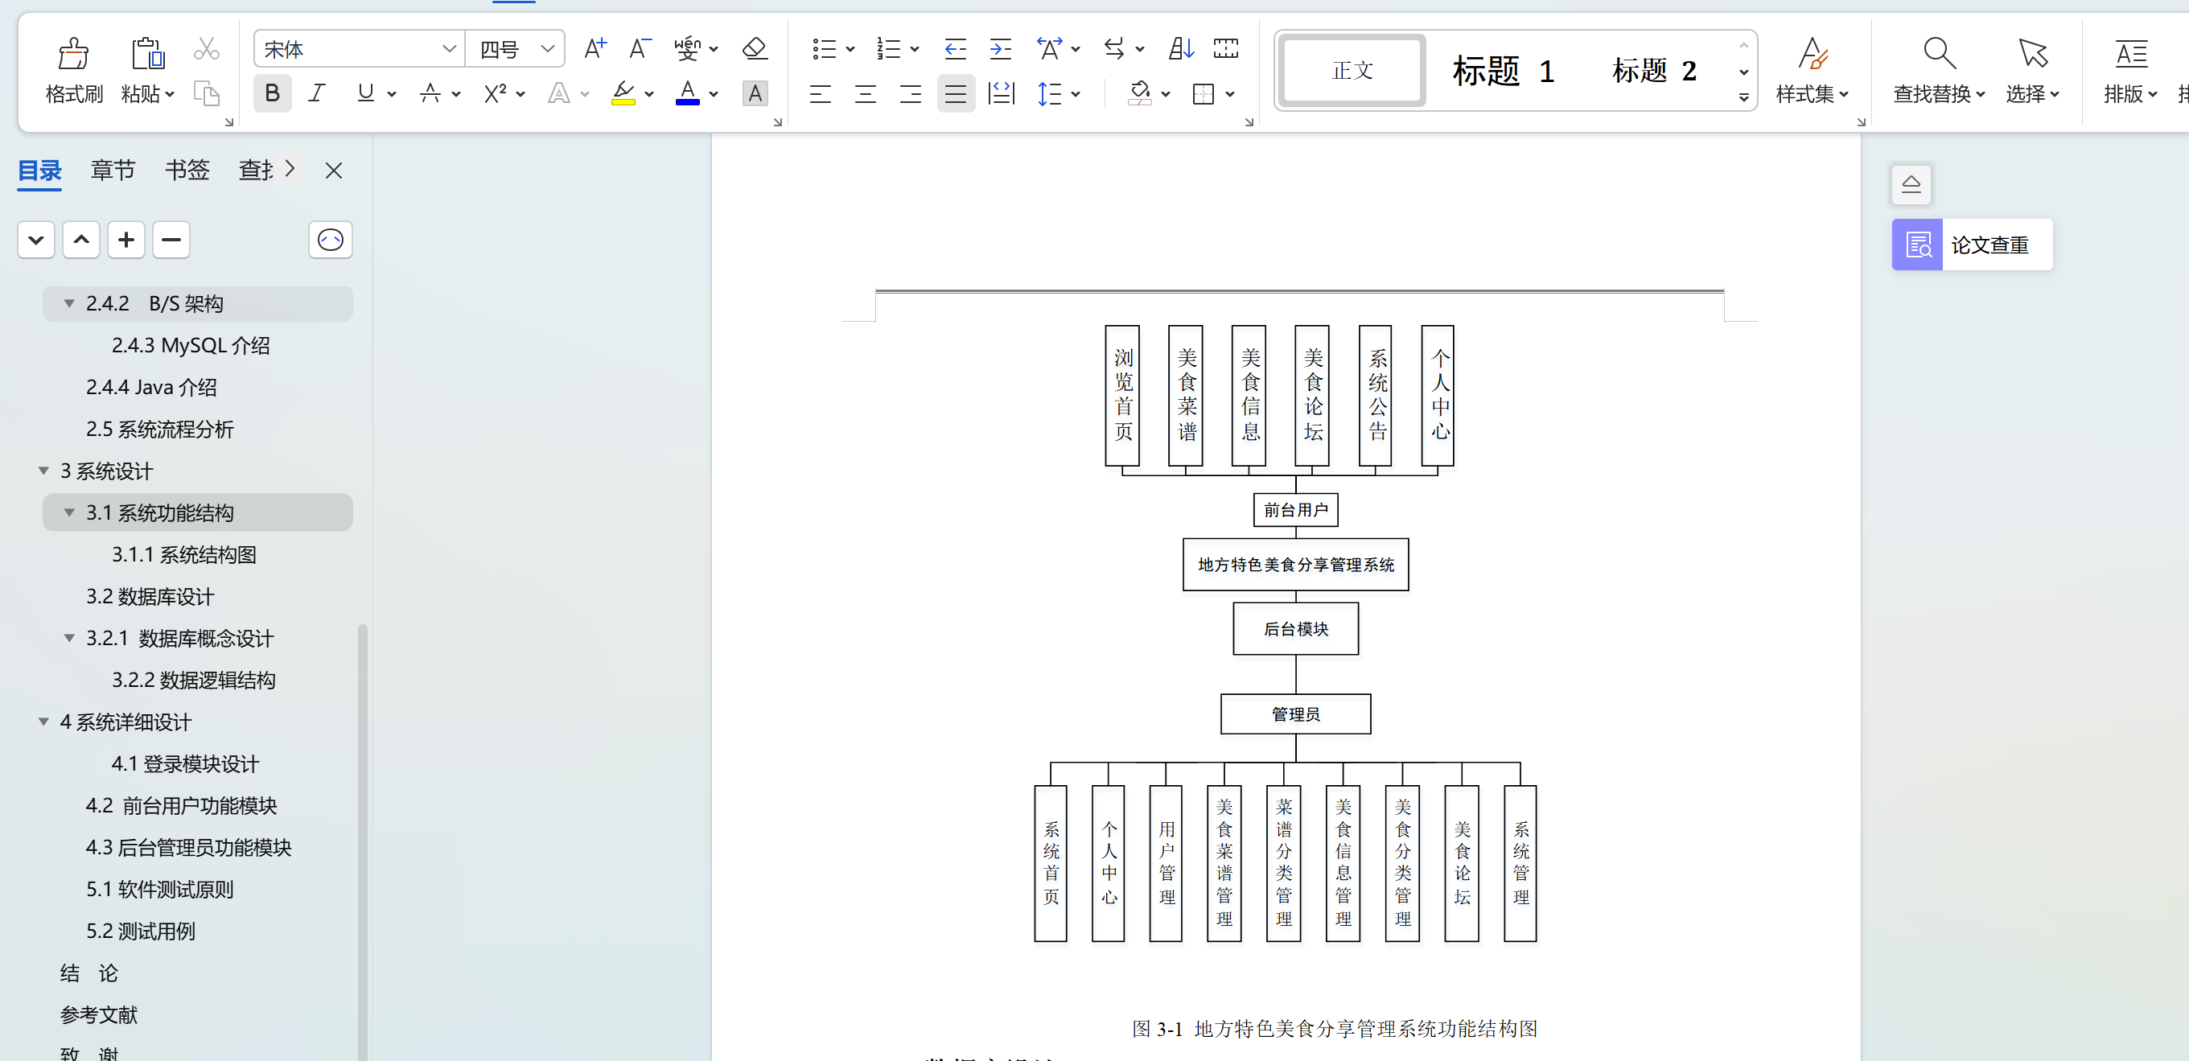Screen dimensions: 2189x1061
Task: Click the increase font size icon
Action: 595,48
